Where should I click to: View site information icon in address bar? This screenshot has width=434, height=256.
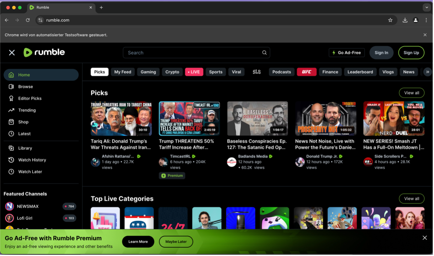tap(40, 20)
